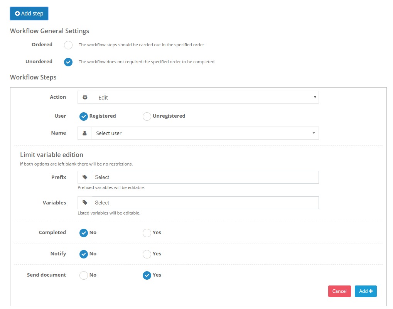Click the tag icon beside the Prefix field
Image resolution: width=393 pixels, height=309 pixels.
tap(84, 177)
